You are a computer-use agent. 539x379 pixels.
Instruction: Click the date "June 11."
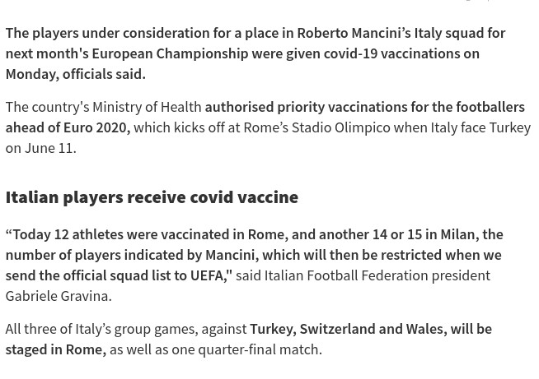50,148
